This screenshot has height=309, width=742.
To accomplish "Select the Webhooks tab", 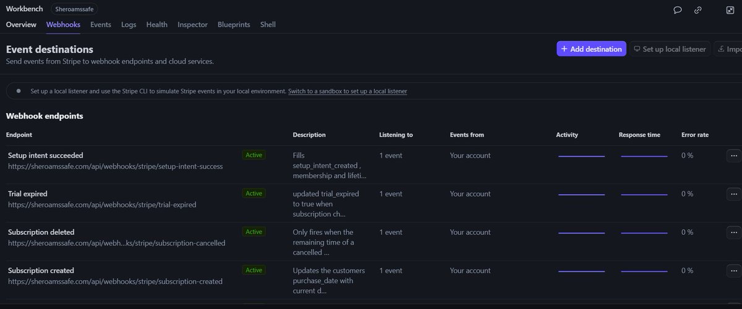I will click(63, 25).
